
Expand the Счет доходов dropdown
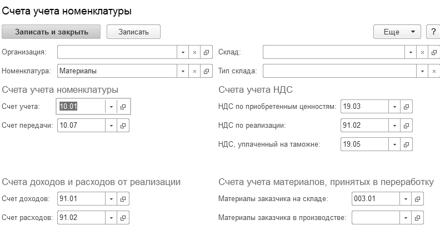click(x=111, y=198)
